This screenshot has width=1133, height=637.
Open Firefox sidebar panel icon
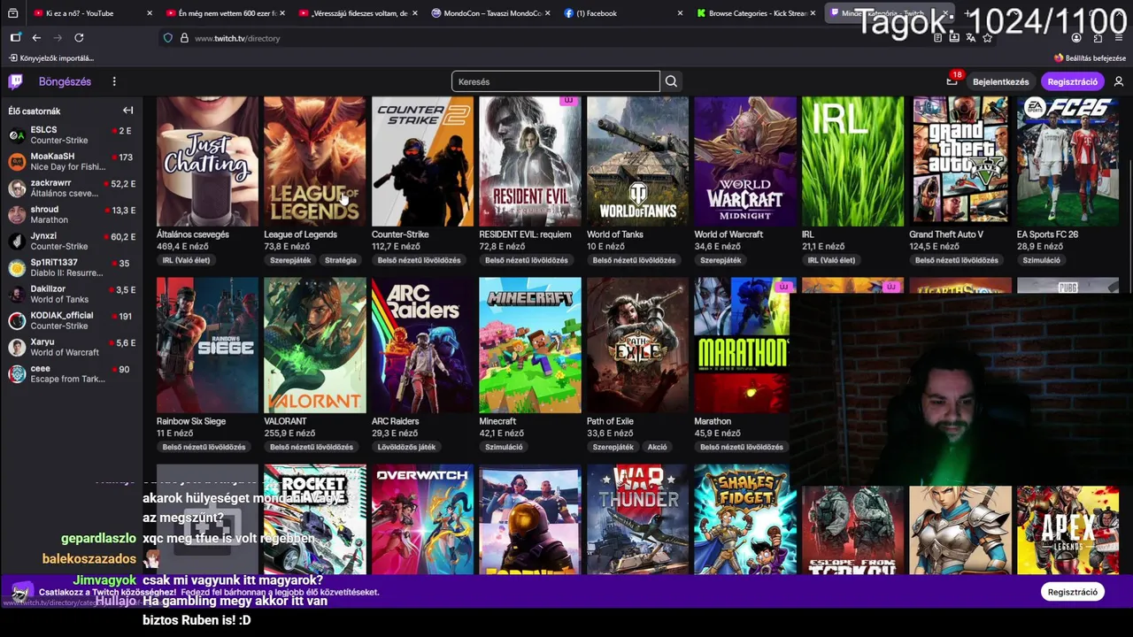click(x=15, y=38)
